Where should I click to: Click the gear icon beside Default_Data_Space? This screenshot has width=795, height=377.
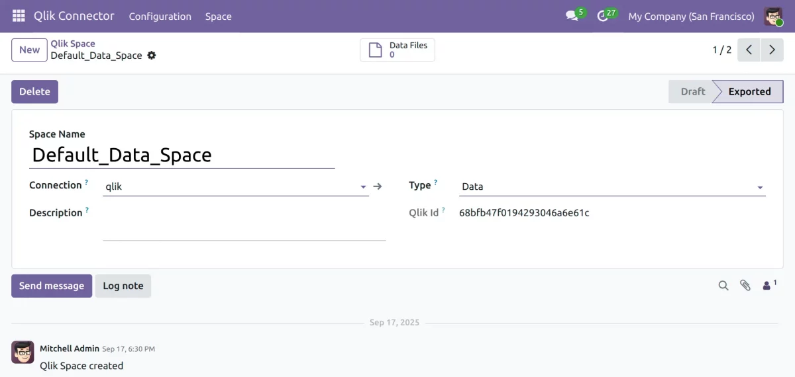[x=152, y=56]
